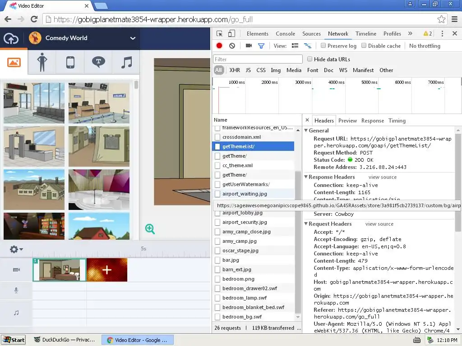Switch to the Console tab
The width and height of the screenshot is (462, 346).
coord(285,33)
